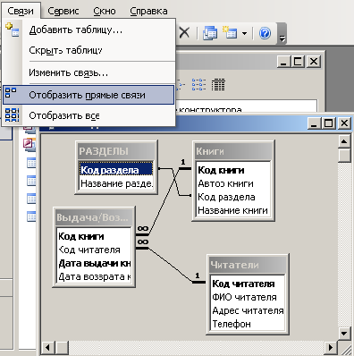Click vertical scrollbar up arrow

(344, 141)
